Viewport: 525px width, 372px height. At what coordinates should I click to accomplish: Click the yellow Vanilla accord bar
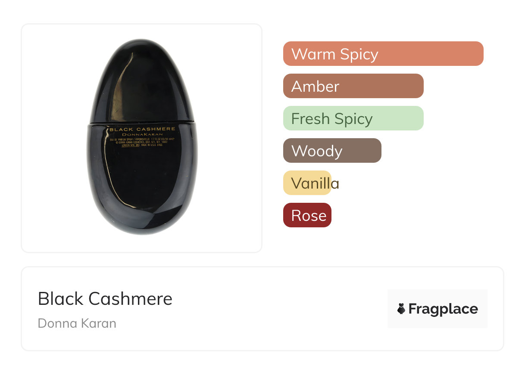(307, 183)
